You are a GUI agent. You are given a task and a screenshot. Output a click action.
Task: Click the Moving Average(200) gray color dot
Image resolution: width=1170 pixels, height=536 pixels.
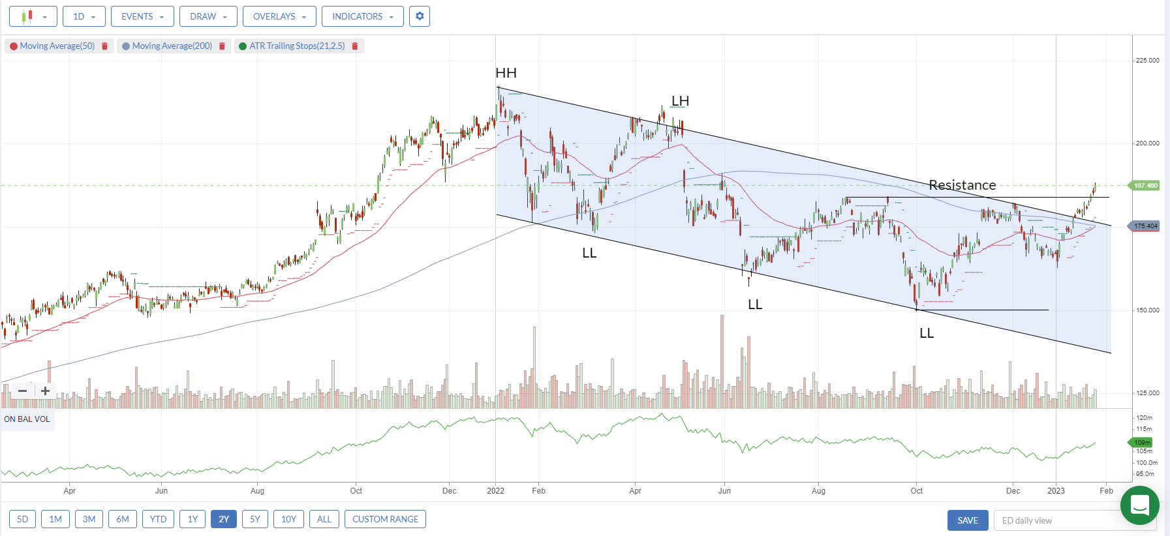coord(126,46)
